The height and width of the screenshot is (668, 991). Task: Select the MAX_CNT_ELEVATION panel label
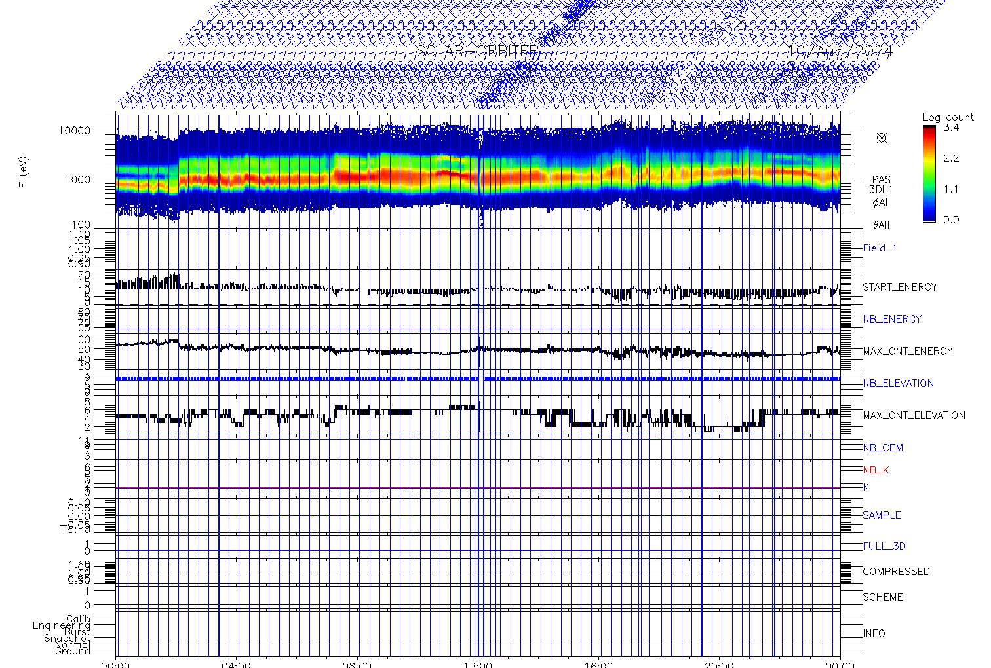tap(914, 415)
